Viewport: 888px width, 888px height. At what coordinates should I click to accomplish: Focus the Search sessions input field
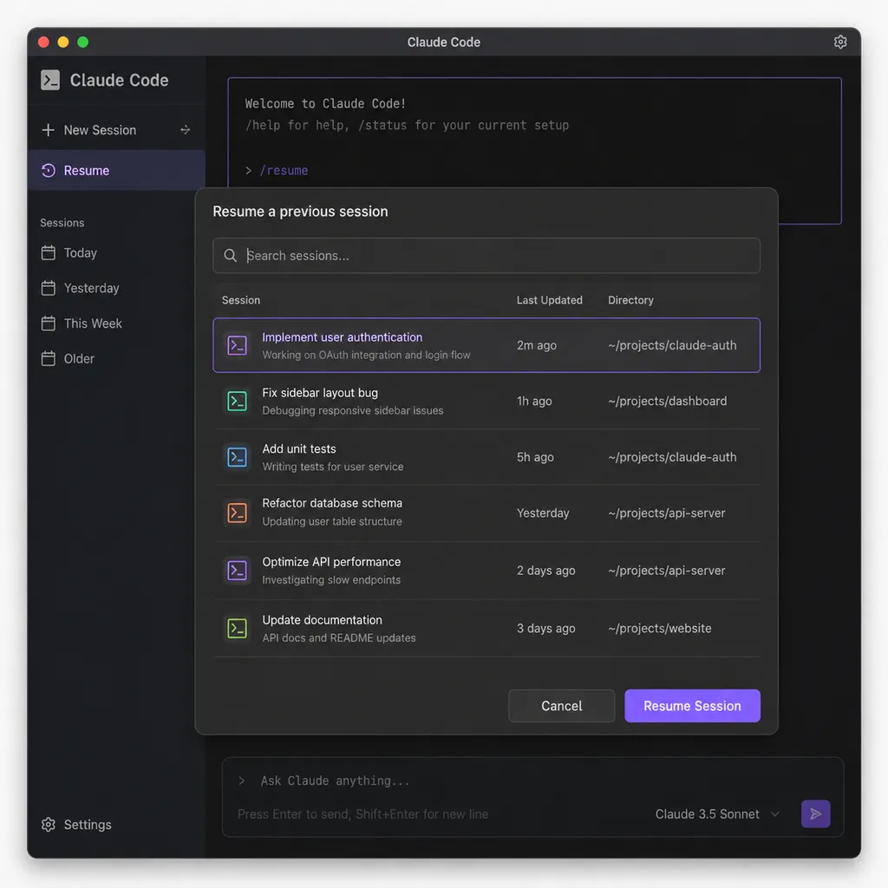486,256
